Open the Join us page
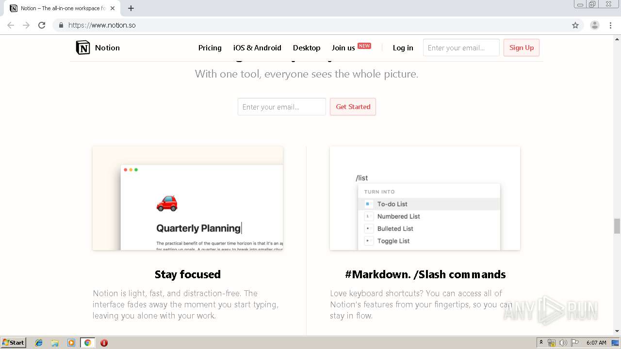 (x=343, y=48)
